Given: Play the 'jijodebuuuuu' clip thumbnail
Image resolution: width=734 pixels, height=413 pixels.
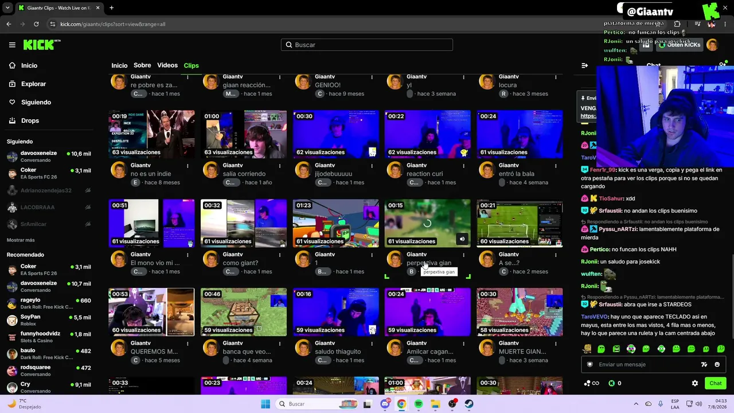Looking at the screenshot, I should point(335,134).
